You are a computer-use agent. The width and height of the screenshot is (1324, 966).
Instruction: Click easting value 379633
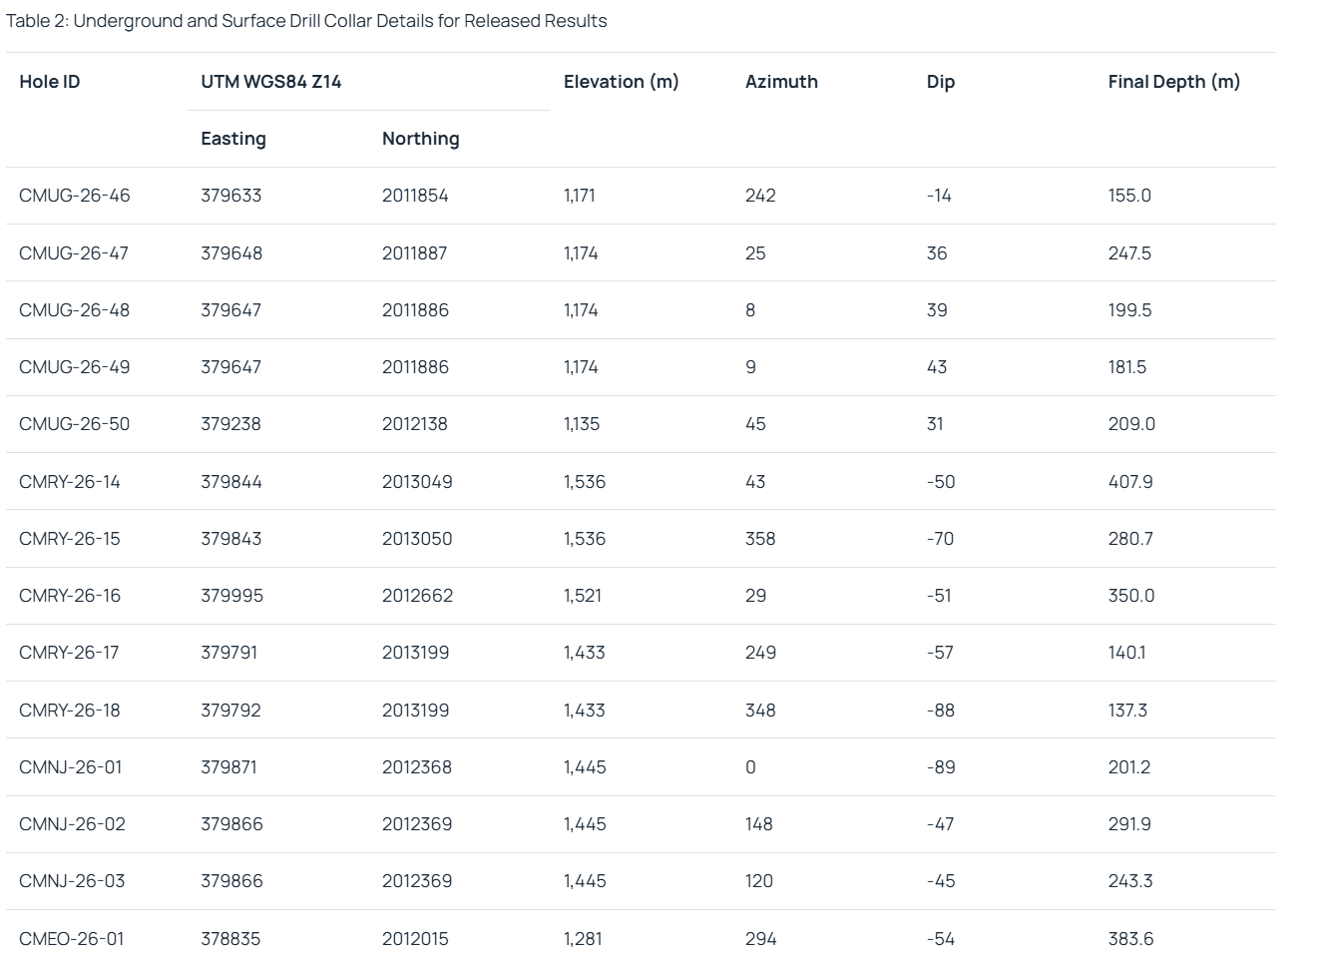pyautogui.click(x=231, y=196)
